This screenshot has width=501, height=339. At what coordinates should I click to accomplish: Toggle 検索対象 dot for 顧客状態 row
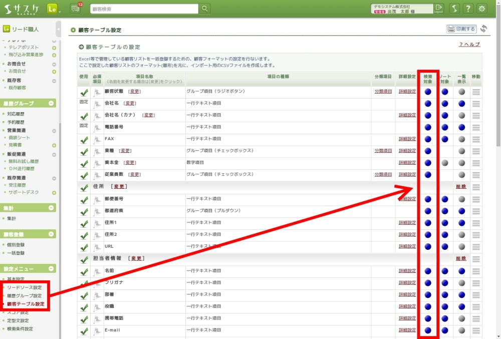click(428, 92)
